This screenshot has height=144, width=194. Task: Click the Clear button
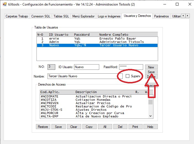tap(74, 127)
